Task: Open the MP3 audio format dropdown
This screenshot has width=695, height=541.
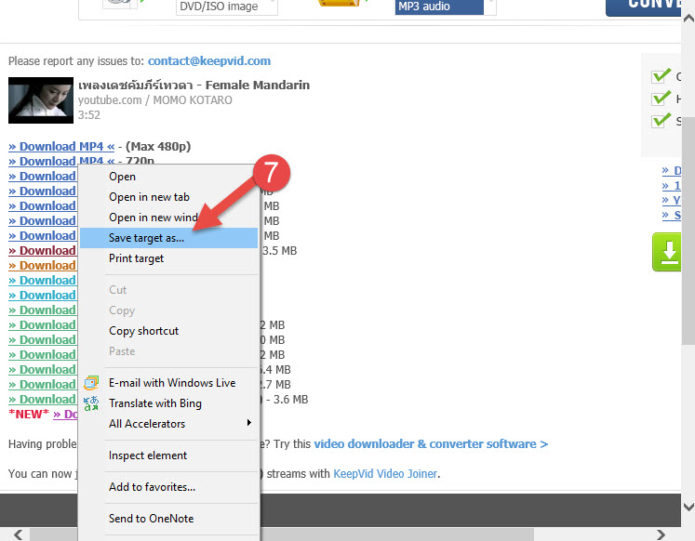Action: point(445,7)
